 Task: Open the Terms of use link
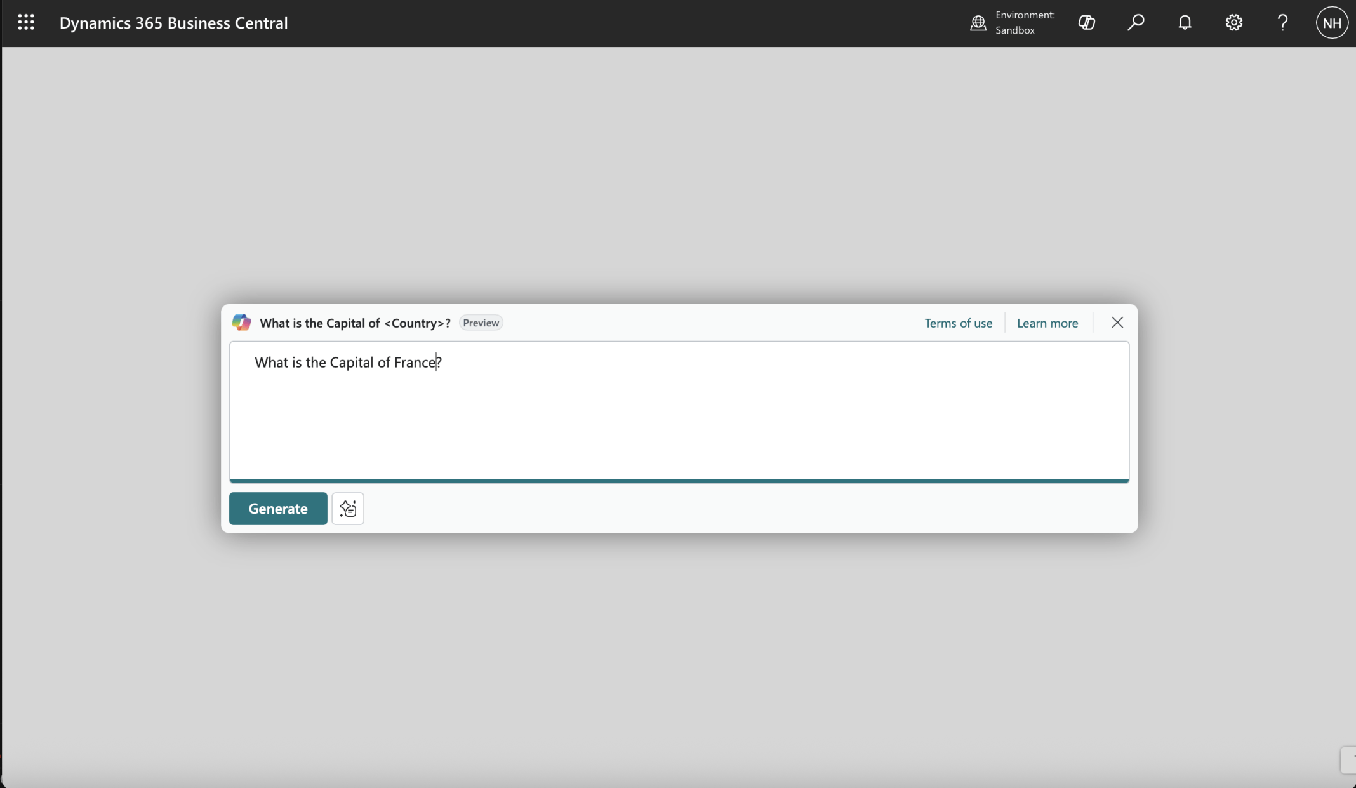[x=958, y=323]
